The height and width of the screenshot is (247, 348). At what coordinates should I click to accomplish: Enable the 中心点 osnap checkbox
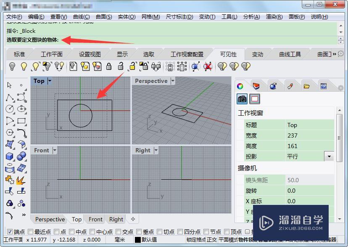click(x=92, y=232)
